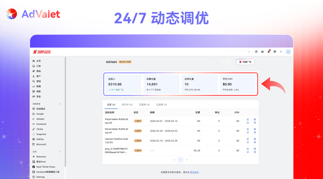
Task: Expand the 应用 section chevron
Action: 60,152
